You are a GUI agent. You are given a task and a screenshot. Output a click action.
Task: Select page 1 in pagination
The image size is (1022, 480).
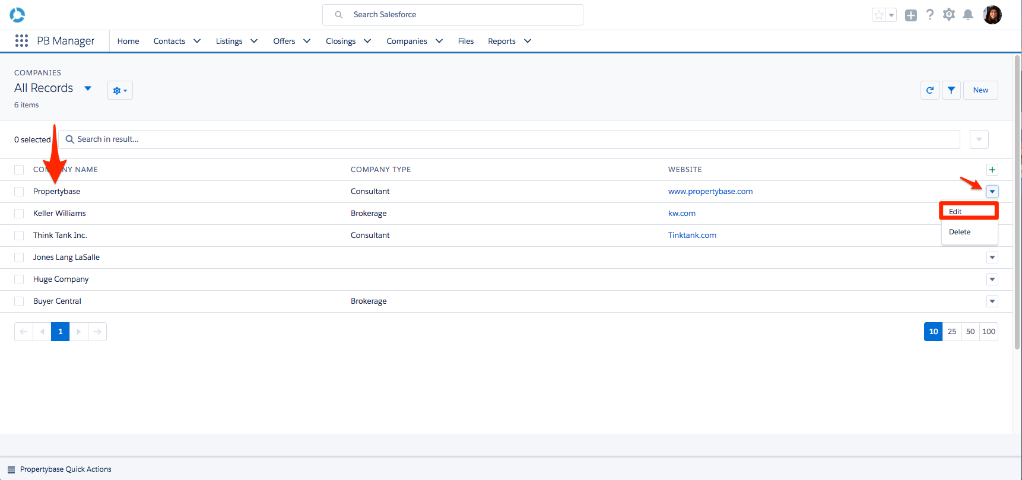[61, 332]
